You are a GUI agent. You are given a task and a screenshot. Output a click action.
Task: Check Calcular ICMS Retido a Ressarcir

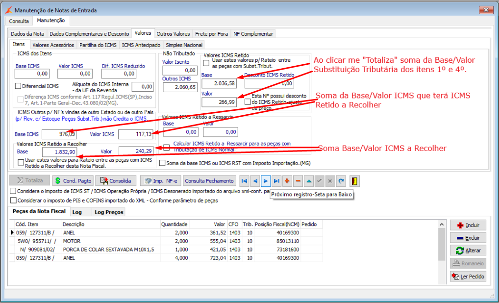click(x=167, y=147)
